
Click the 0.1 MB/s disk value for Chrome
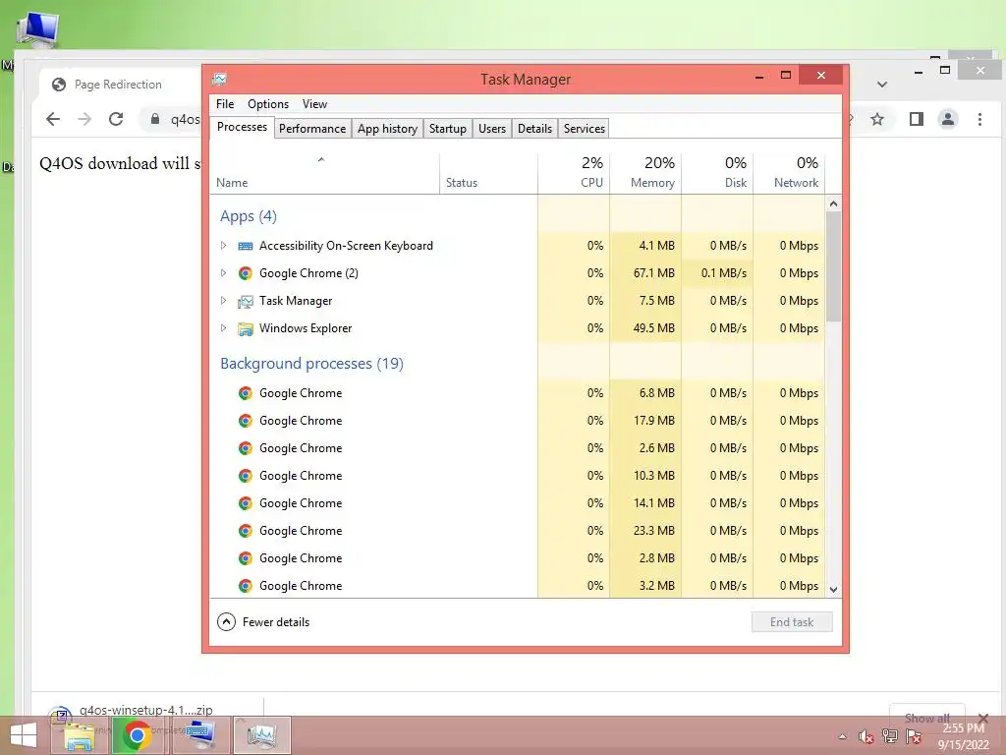coord(717,273)
